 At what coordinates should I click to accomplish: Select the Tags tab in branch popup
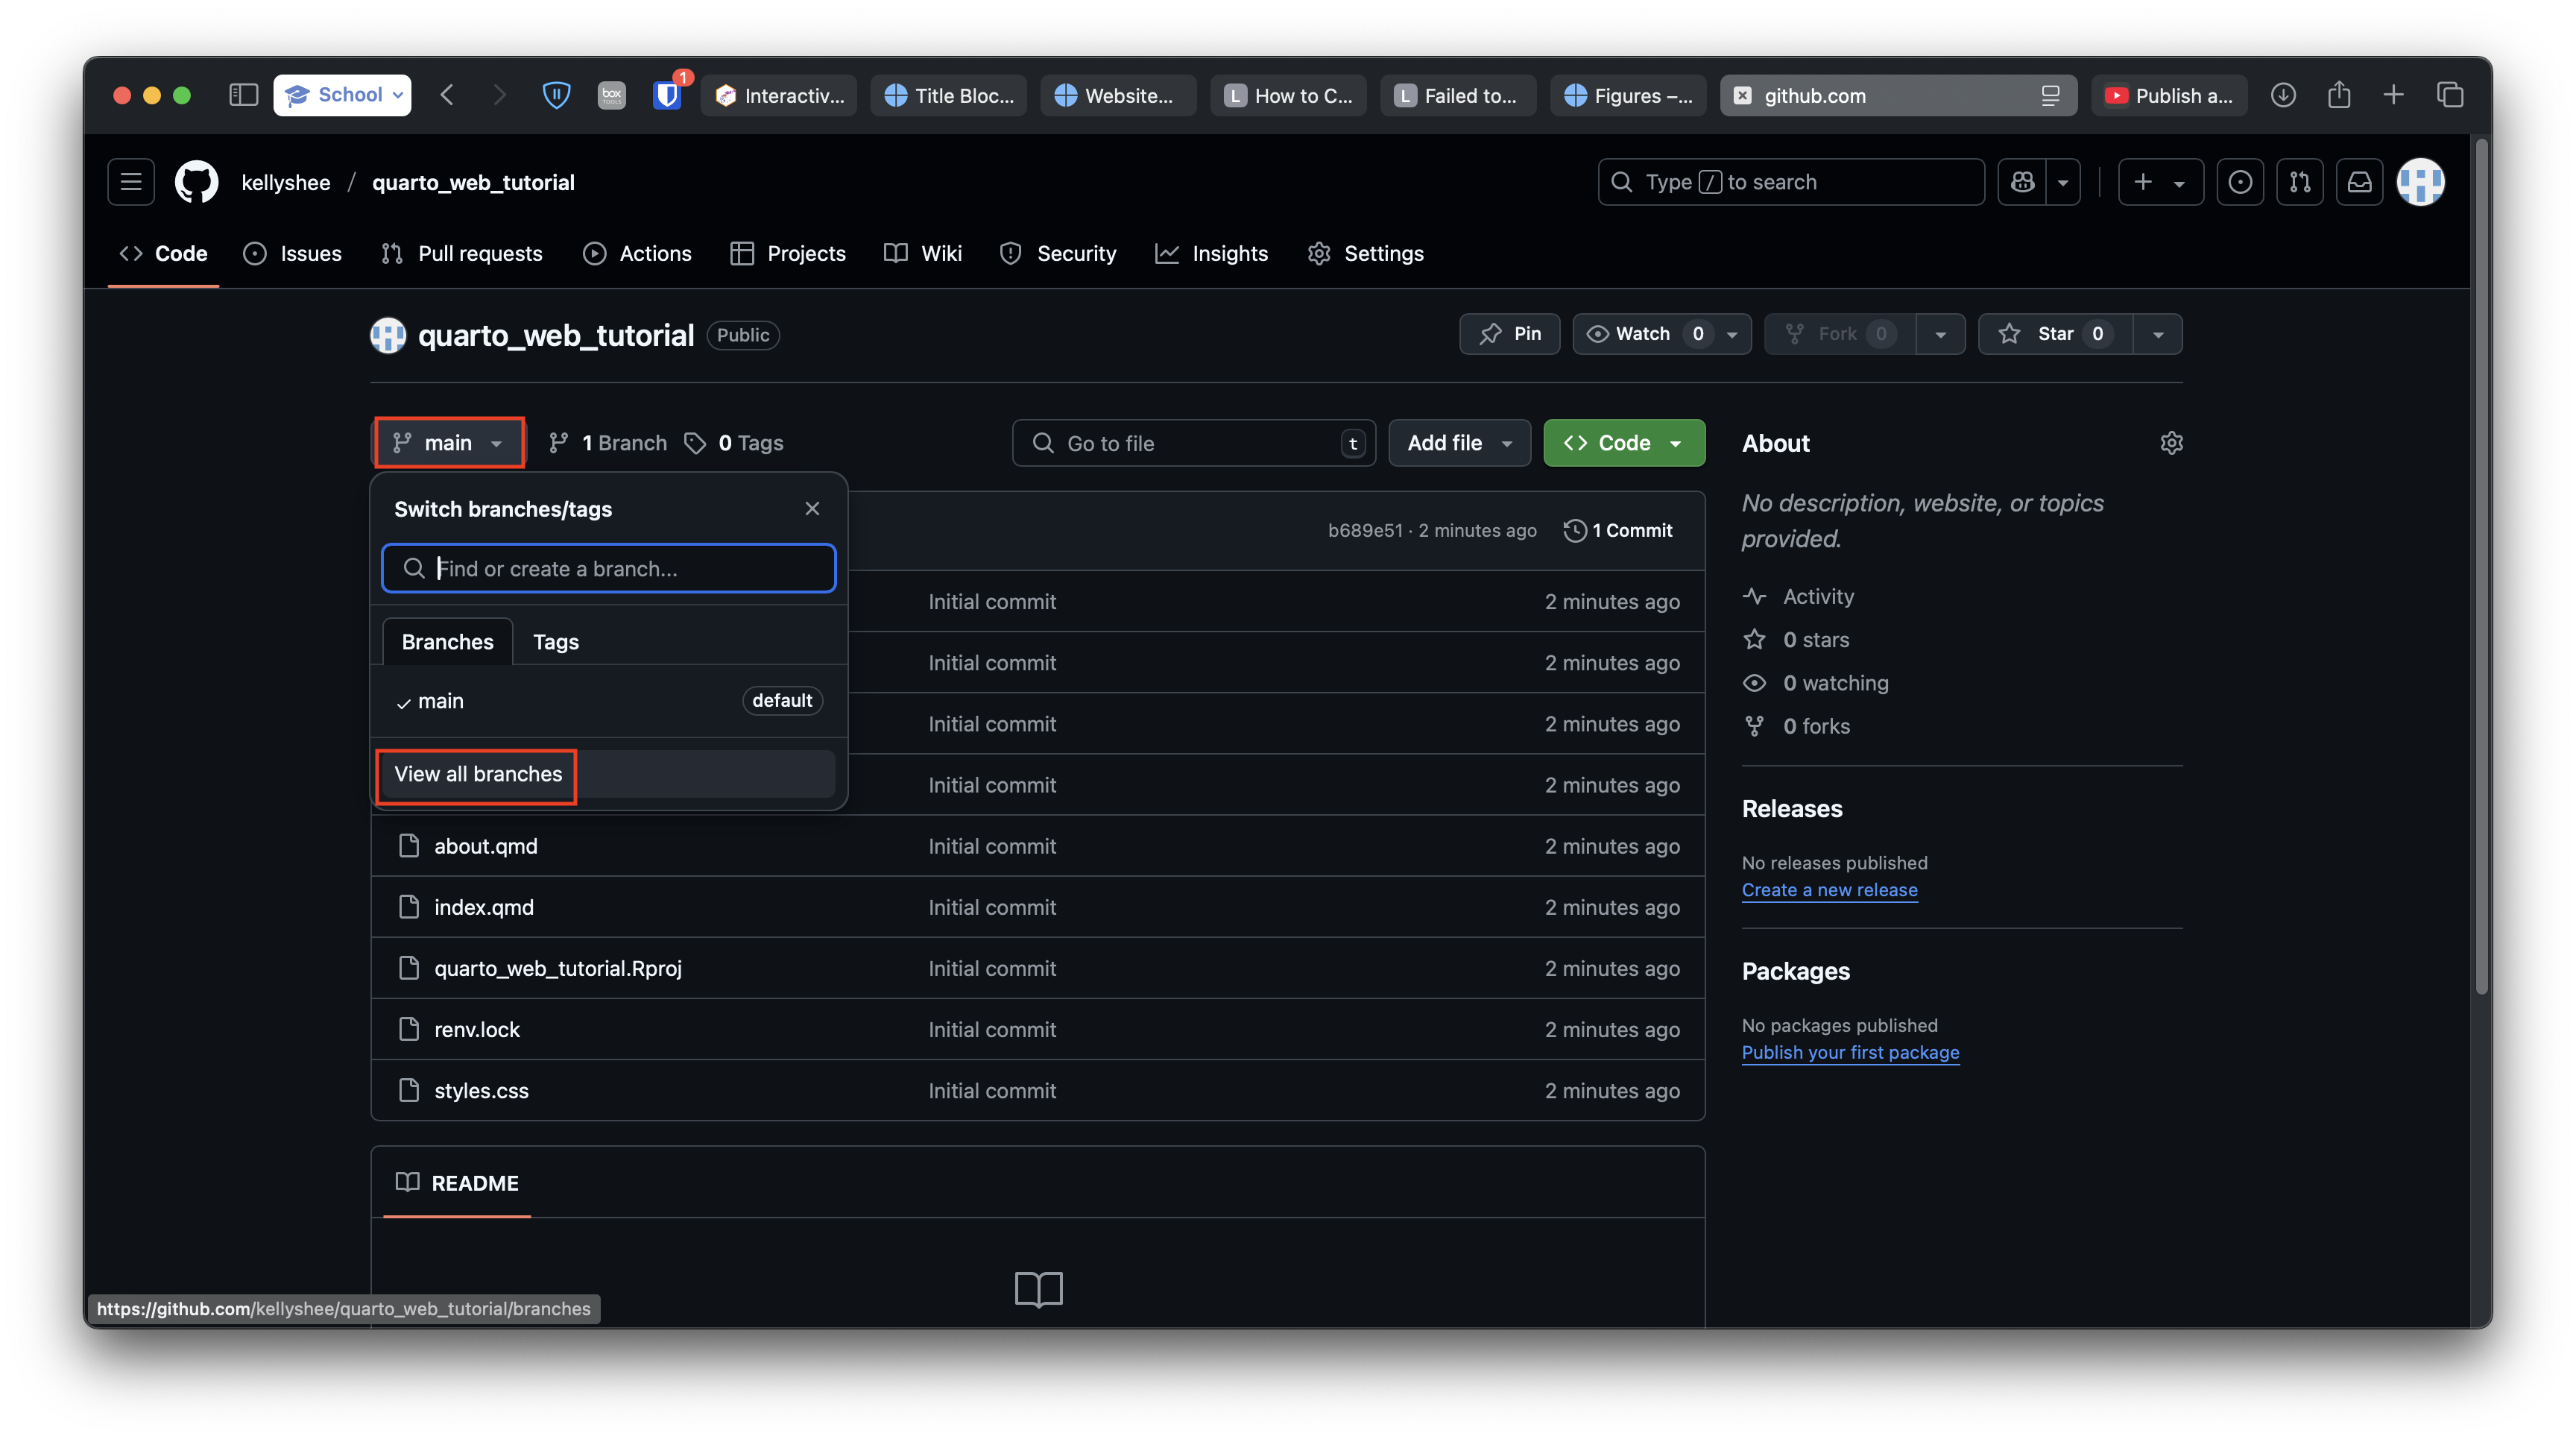tap(555, 642)
